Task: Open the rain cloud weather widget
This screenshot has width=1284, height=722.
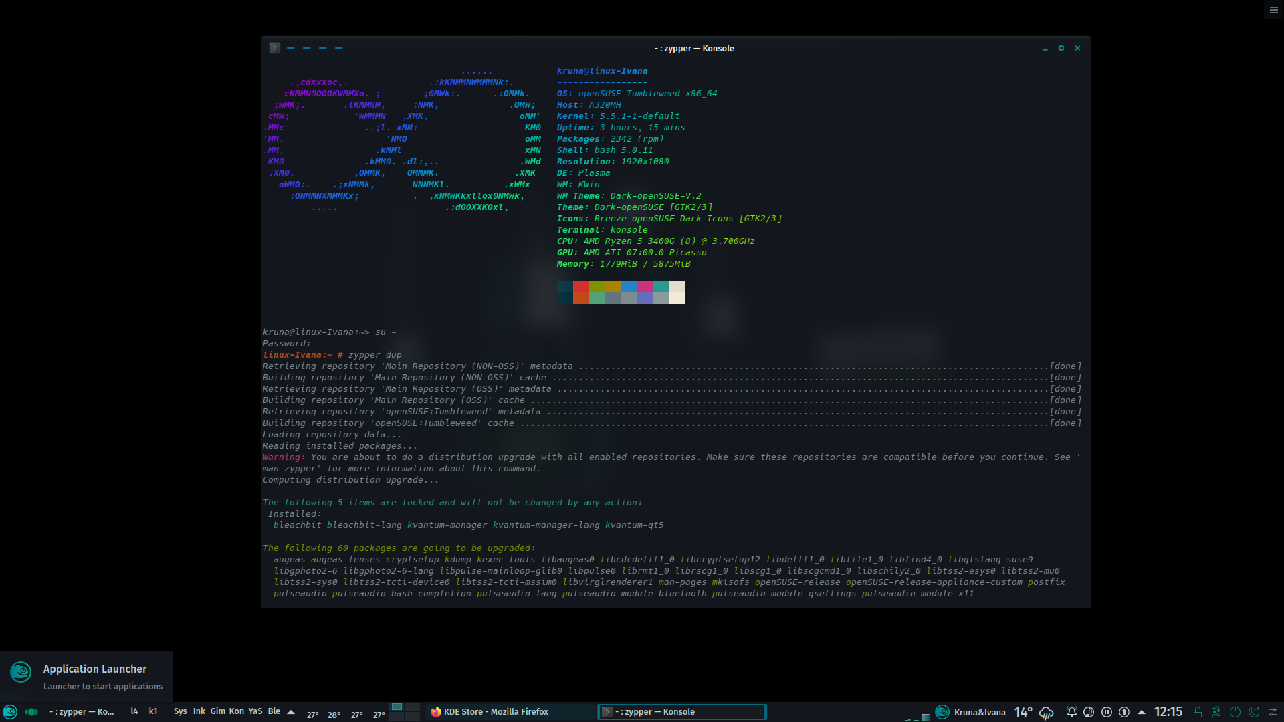Action: (1047, 713)
